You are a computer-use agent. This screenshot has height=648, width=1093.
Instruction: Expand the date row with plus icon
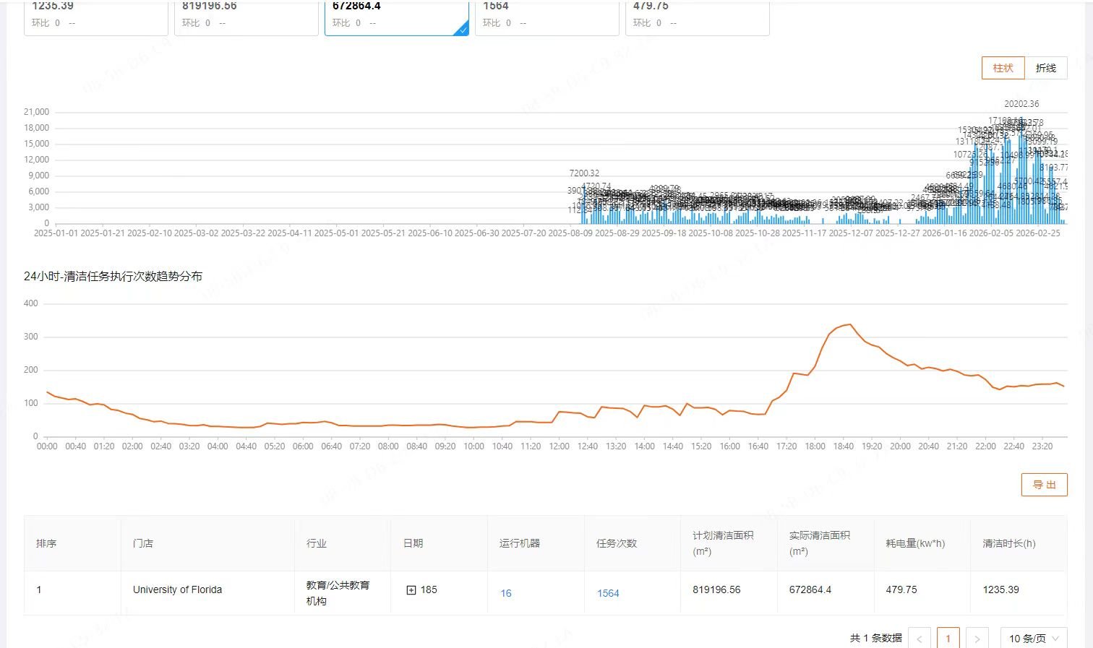click(411, 590)
